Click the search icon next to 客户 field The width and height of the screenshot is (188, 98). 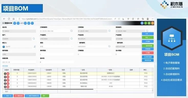click(x=34, y=38)
